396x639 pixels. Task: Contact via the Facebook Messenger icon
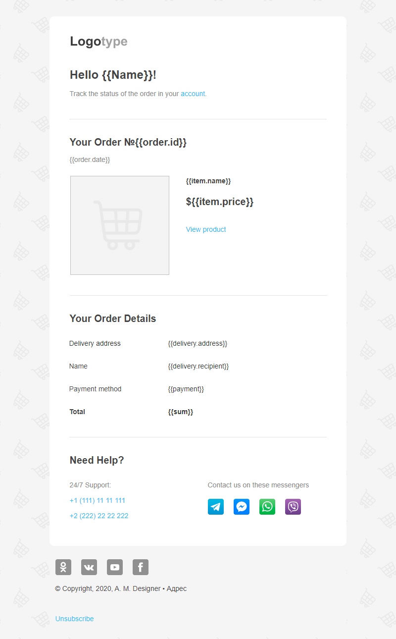[x=241, y=506]
